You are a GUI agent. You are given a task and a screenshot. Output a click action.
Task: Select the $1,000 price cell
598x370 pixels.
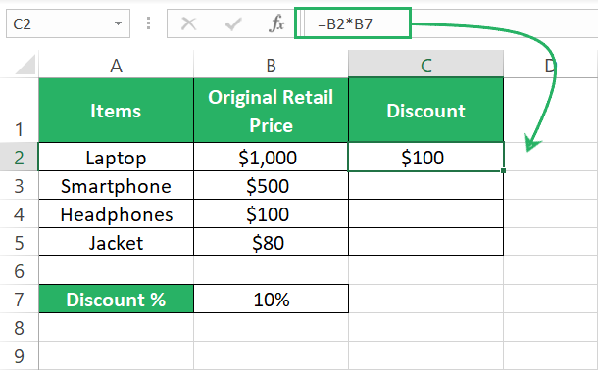272,157
